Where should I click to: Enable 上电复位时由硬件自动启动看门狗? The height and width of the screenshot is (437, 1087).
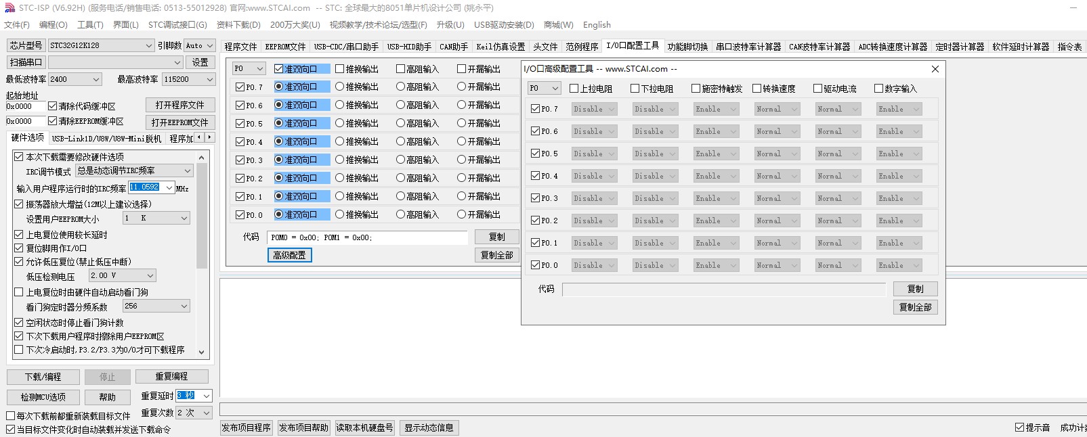tap(18, 292)
